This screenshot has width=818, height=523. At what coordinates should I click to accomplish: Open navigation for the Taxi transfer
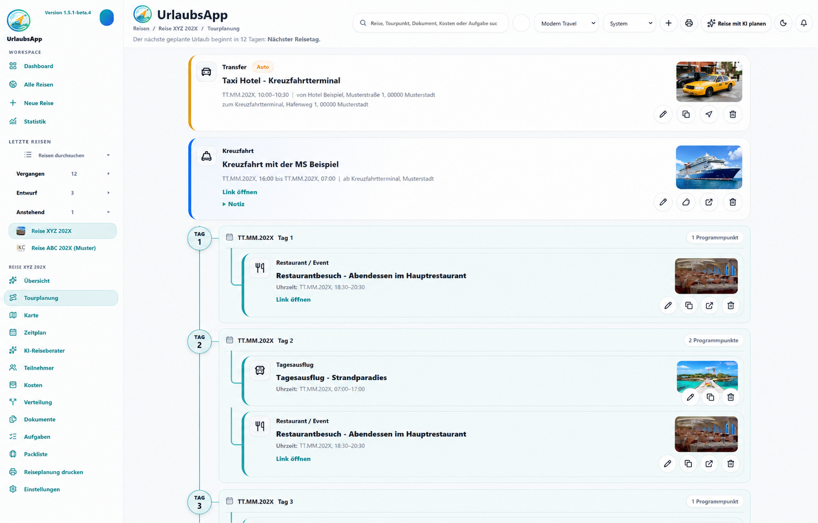pyautogui.click(x=709, y=114)
